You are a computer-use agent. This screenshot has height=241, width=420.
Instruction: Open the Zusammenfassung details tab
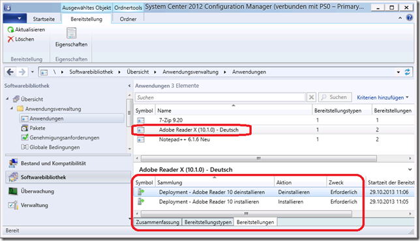[158, 222]
